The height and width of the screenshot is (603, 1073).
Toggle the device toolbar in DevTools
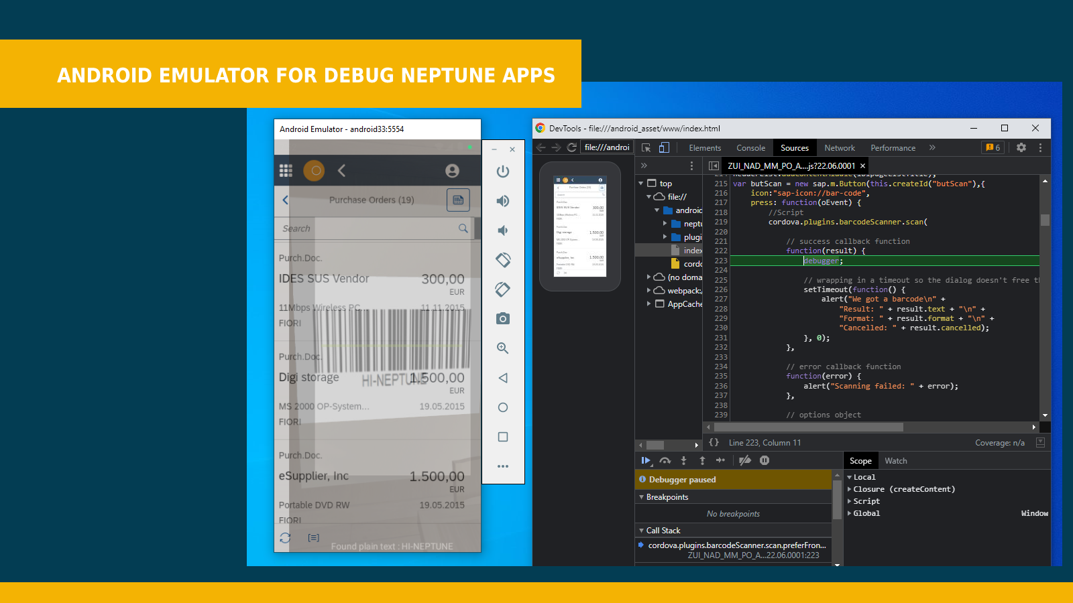(x=664, y=147)
